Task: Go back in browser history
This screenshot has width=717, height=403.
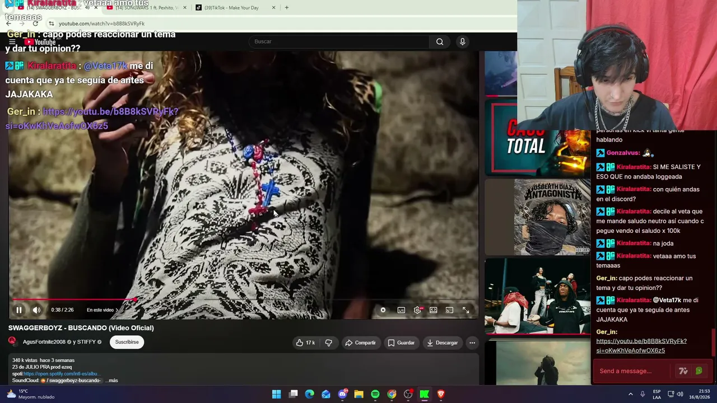Action: [8, 24]
